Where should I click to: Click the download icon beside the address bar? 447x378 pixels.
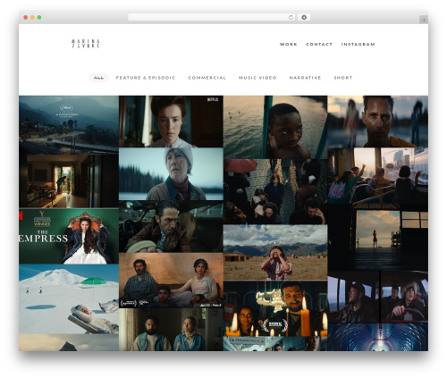(x=304, y=18)
